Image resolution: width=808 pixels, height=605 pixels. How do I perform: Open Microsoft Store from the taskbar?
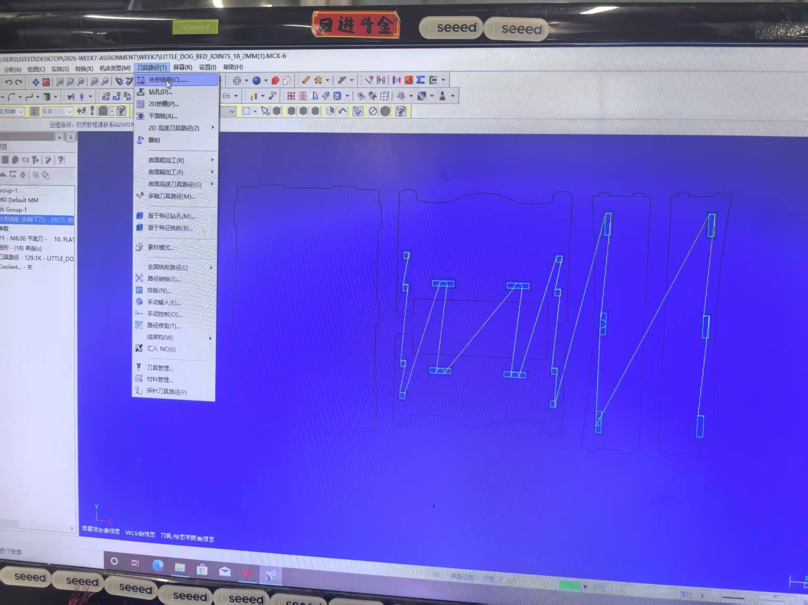(202, 570)
